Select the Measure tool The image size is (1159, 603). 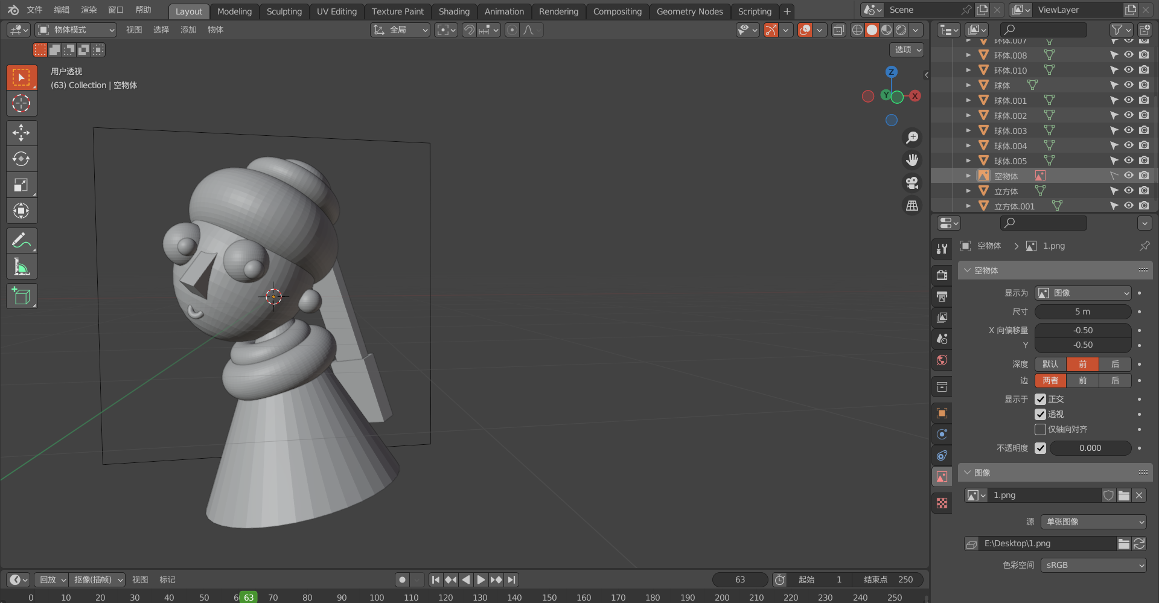[x=22, y=266]
